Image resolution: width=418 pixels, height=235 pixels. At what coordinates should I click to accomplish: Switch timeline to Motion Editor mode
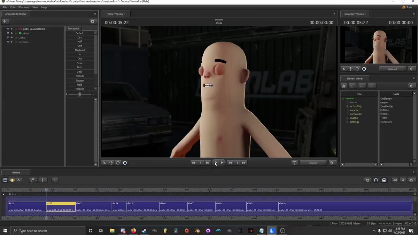click(12, 180)
